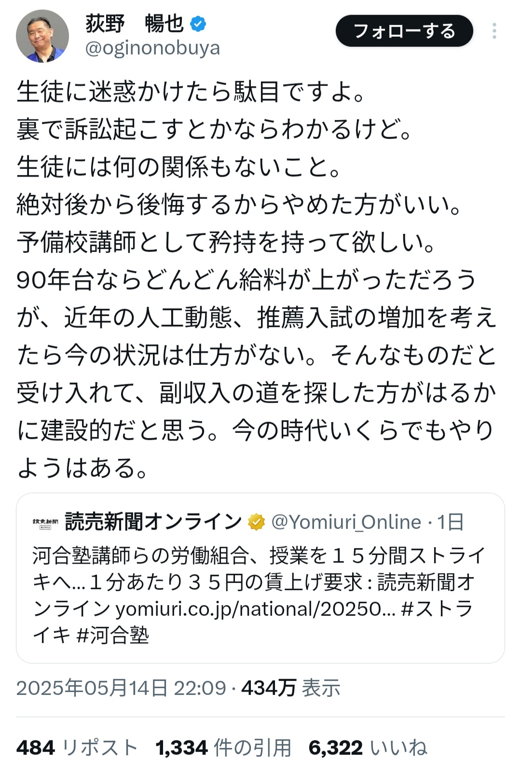Click the gold verified badge

pos(256,522)
